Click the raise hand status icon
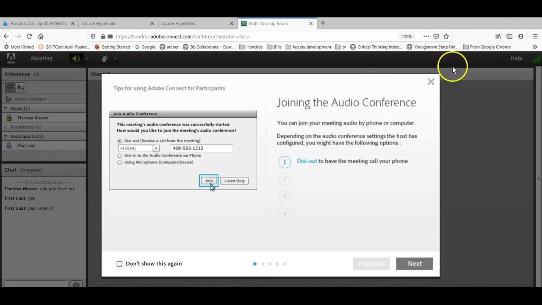This screenshot has width=542, height=305. click(x=104, y=58)
